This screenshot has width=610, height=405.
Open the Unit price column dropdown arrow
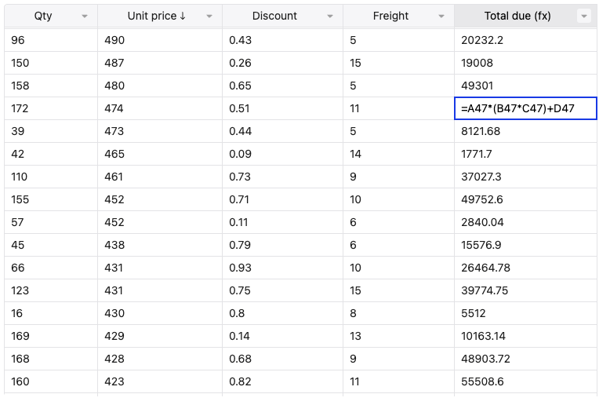pos(209,16)
